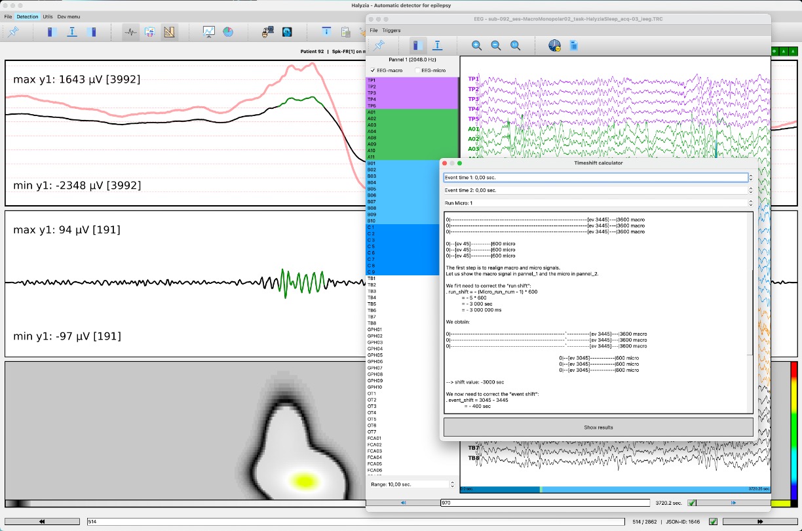The width and height of the screenshot is (802, 531).
Task: Open the Triggers menu in EEG window
Action: pos(391,30)
